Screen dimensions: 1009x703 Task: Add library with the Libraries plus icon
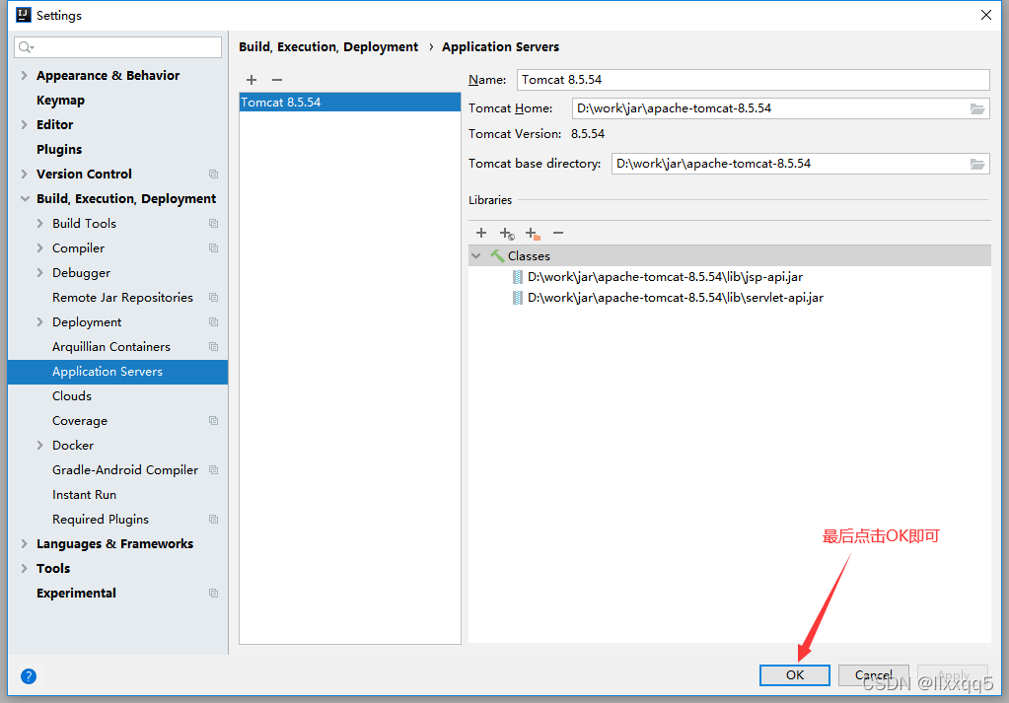pos(481,233)
